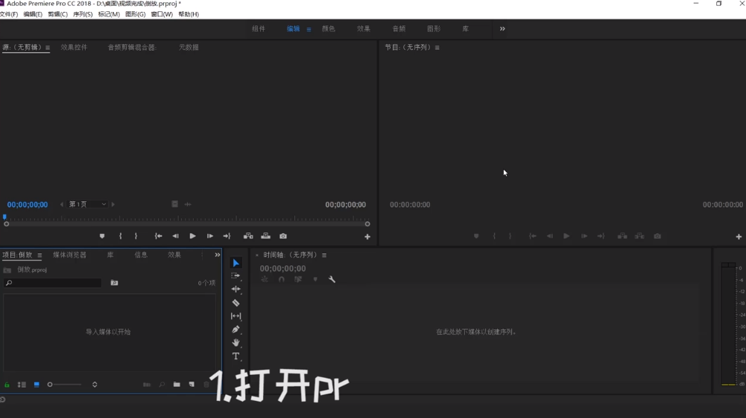The width and height of the screenshot is (746, 418).
Task: Click Timeline timecode 00;00;00;00
Action: click(282, 269)
